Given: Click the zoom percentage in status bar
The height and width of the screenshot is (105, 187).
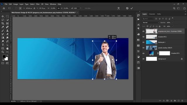Looking at the screenshot, I should click(13, 101).
